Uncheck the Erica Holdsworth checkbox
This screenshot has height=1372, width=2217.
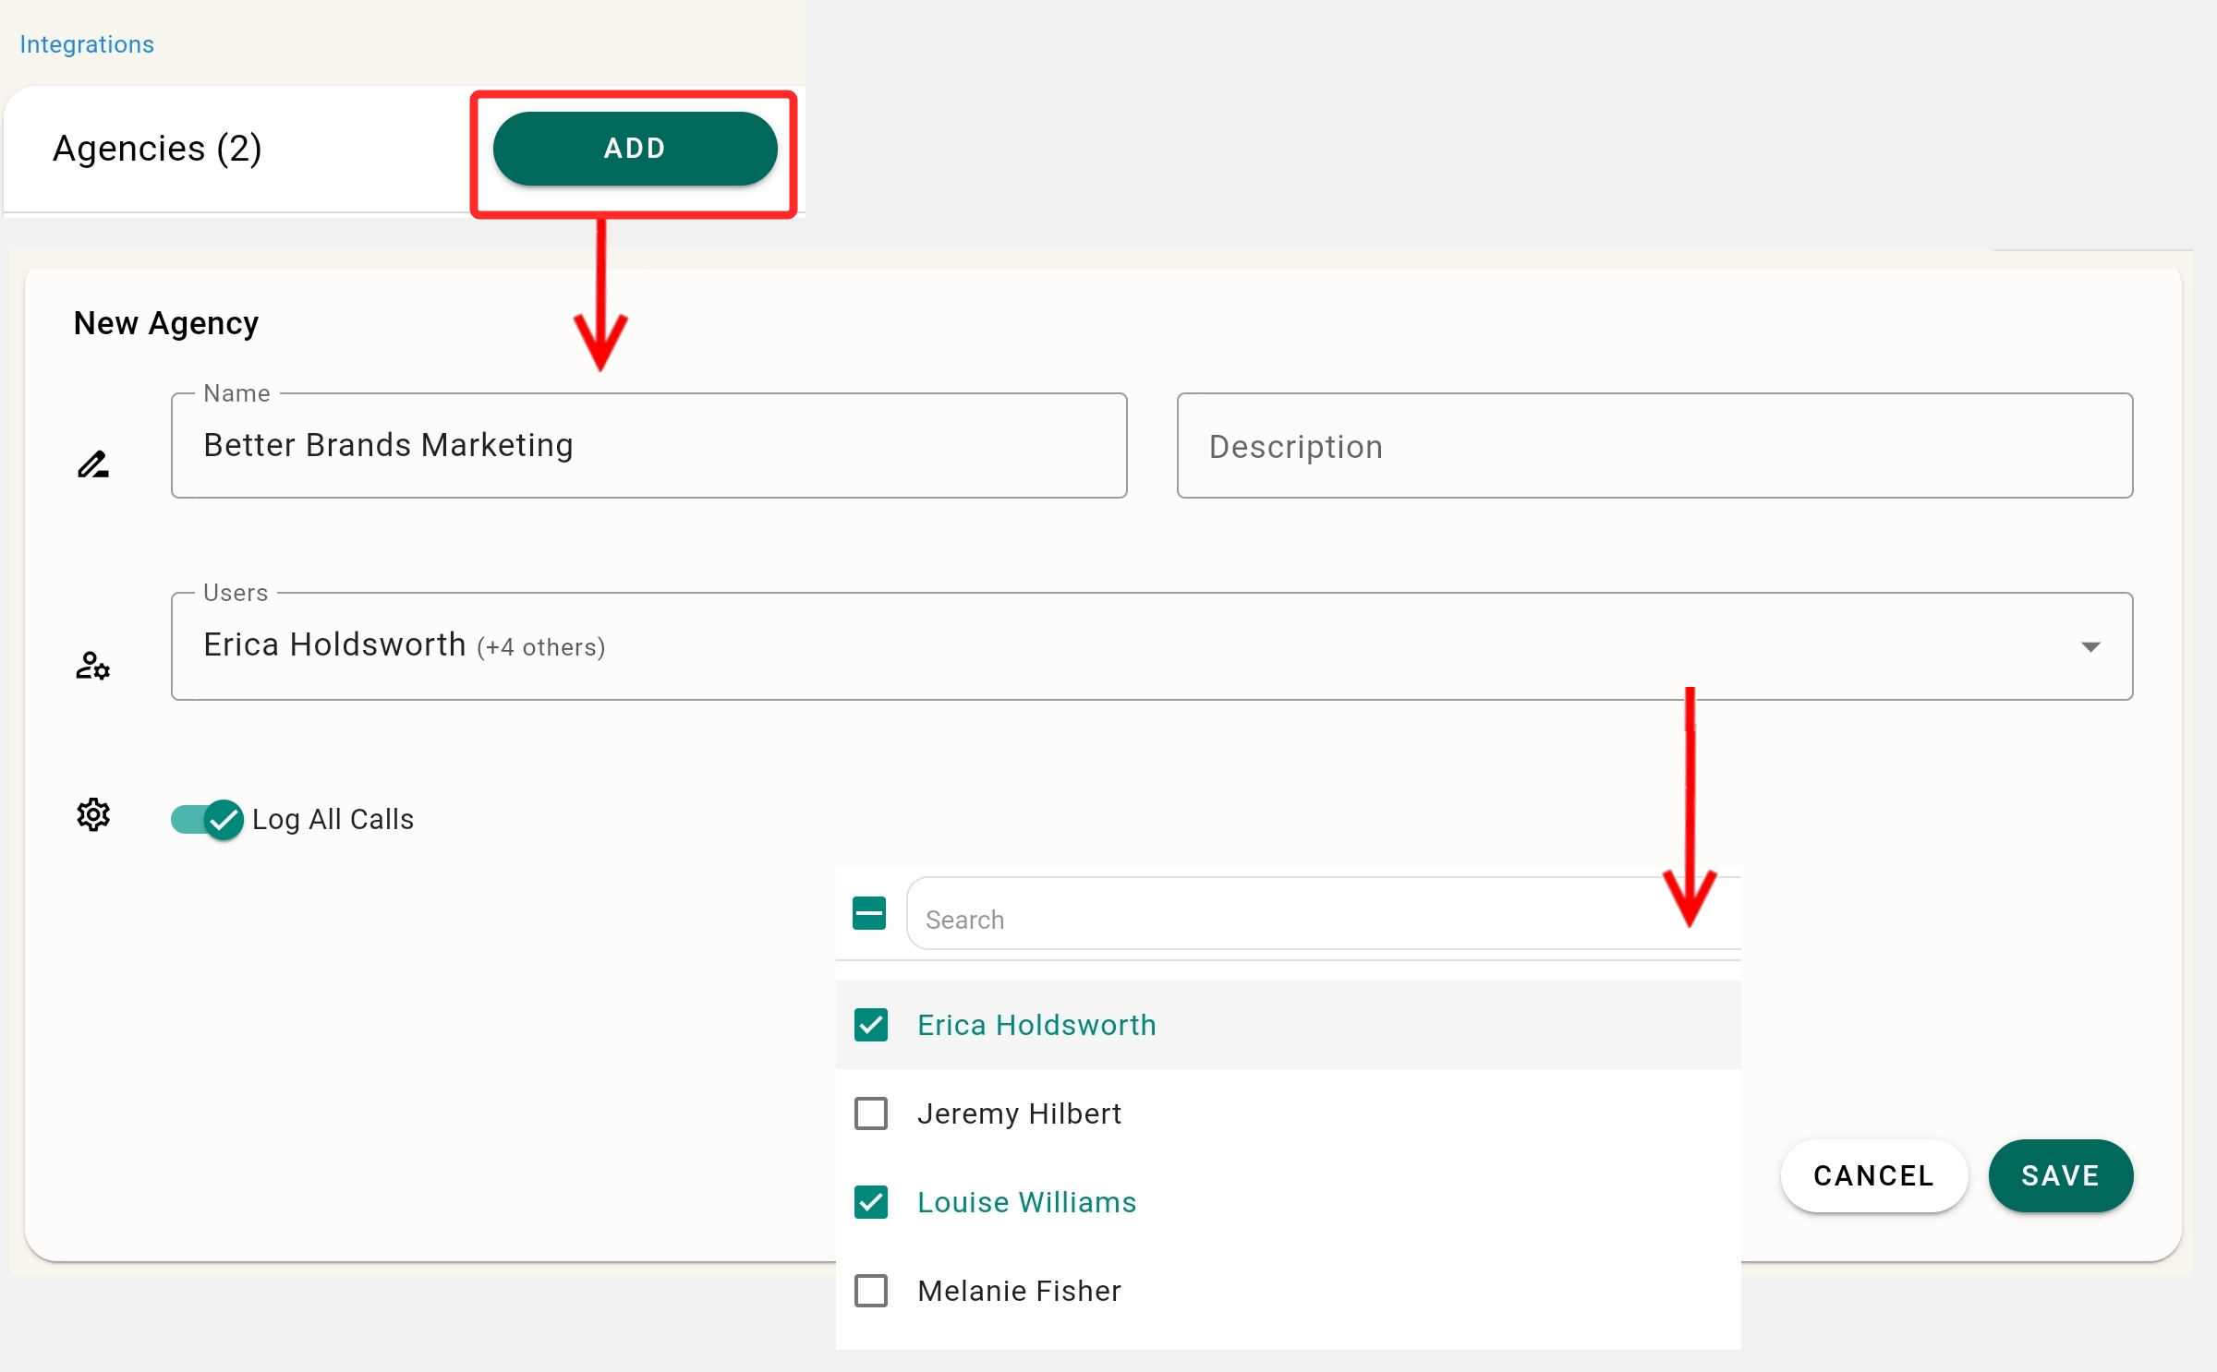click(871, 1025)
